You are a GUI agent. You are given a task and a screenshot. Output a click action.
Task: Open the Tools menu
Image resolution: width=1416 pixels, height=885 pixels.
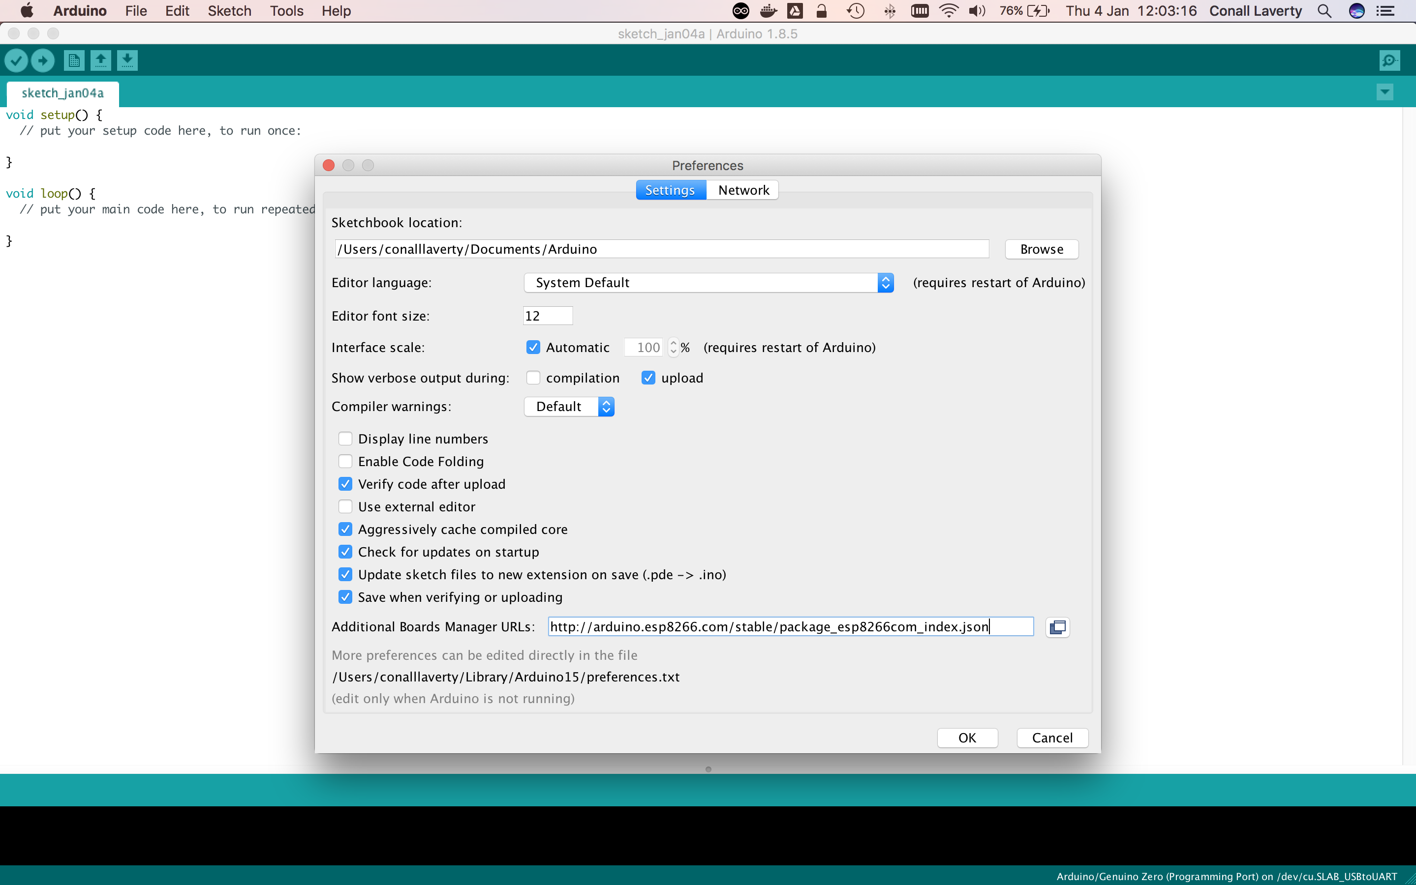pos(286,11)
